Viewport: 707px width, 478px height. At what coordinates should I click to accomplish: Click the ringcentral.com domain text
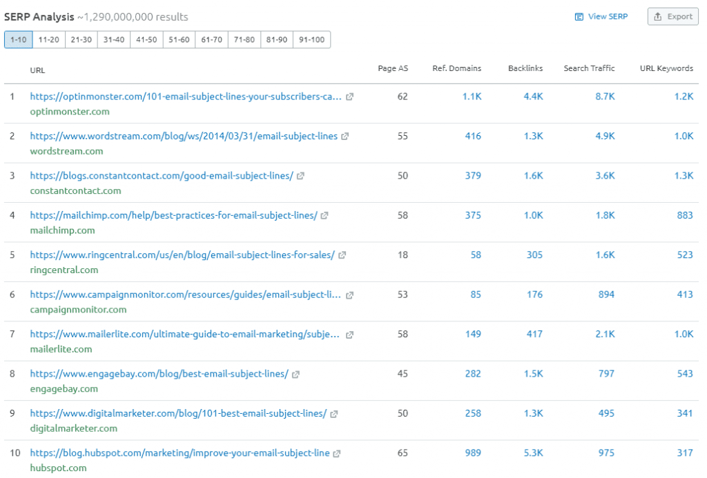pos(64,270)
